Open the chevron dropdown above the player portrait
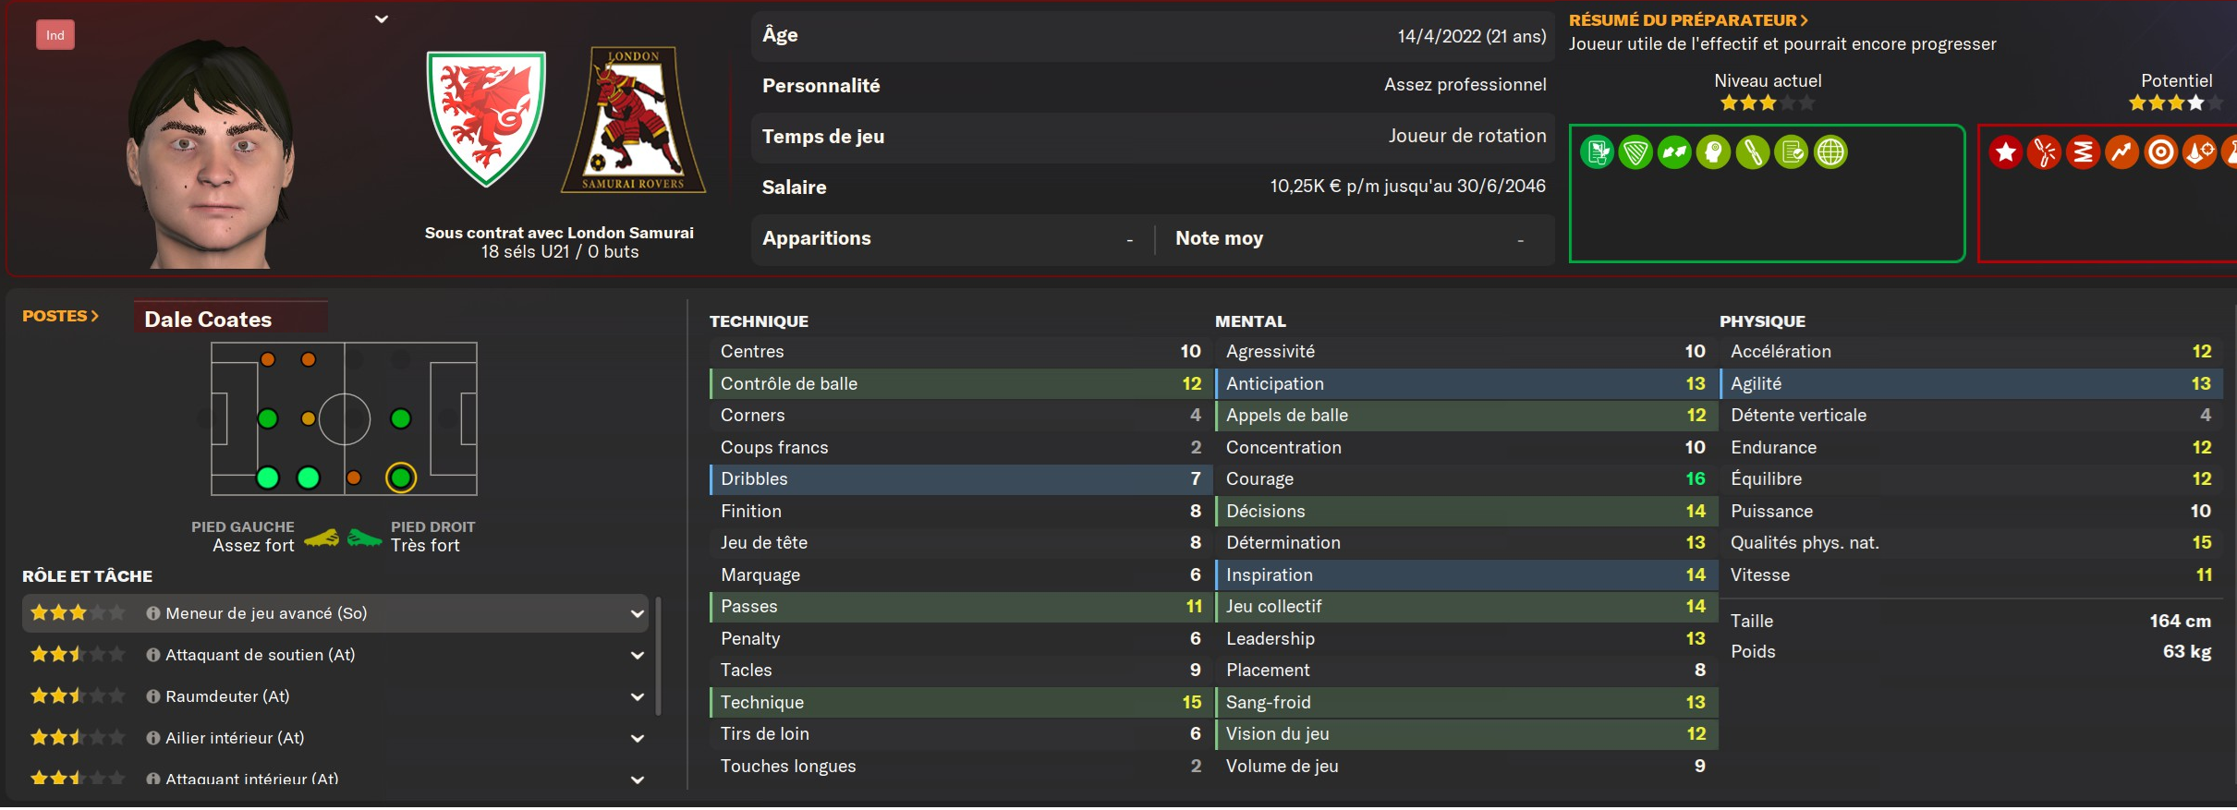The image size is (2237, 810). pos(382,18)
